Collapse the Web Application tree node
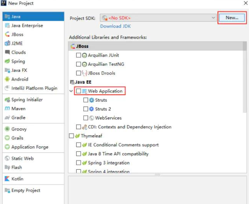 pyautogui.click(x=71, y=91)
